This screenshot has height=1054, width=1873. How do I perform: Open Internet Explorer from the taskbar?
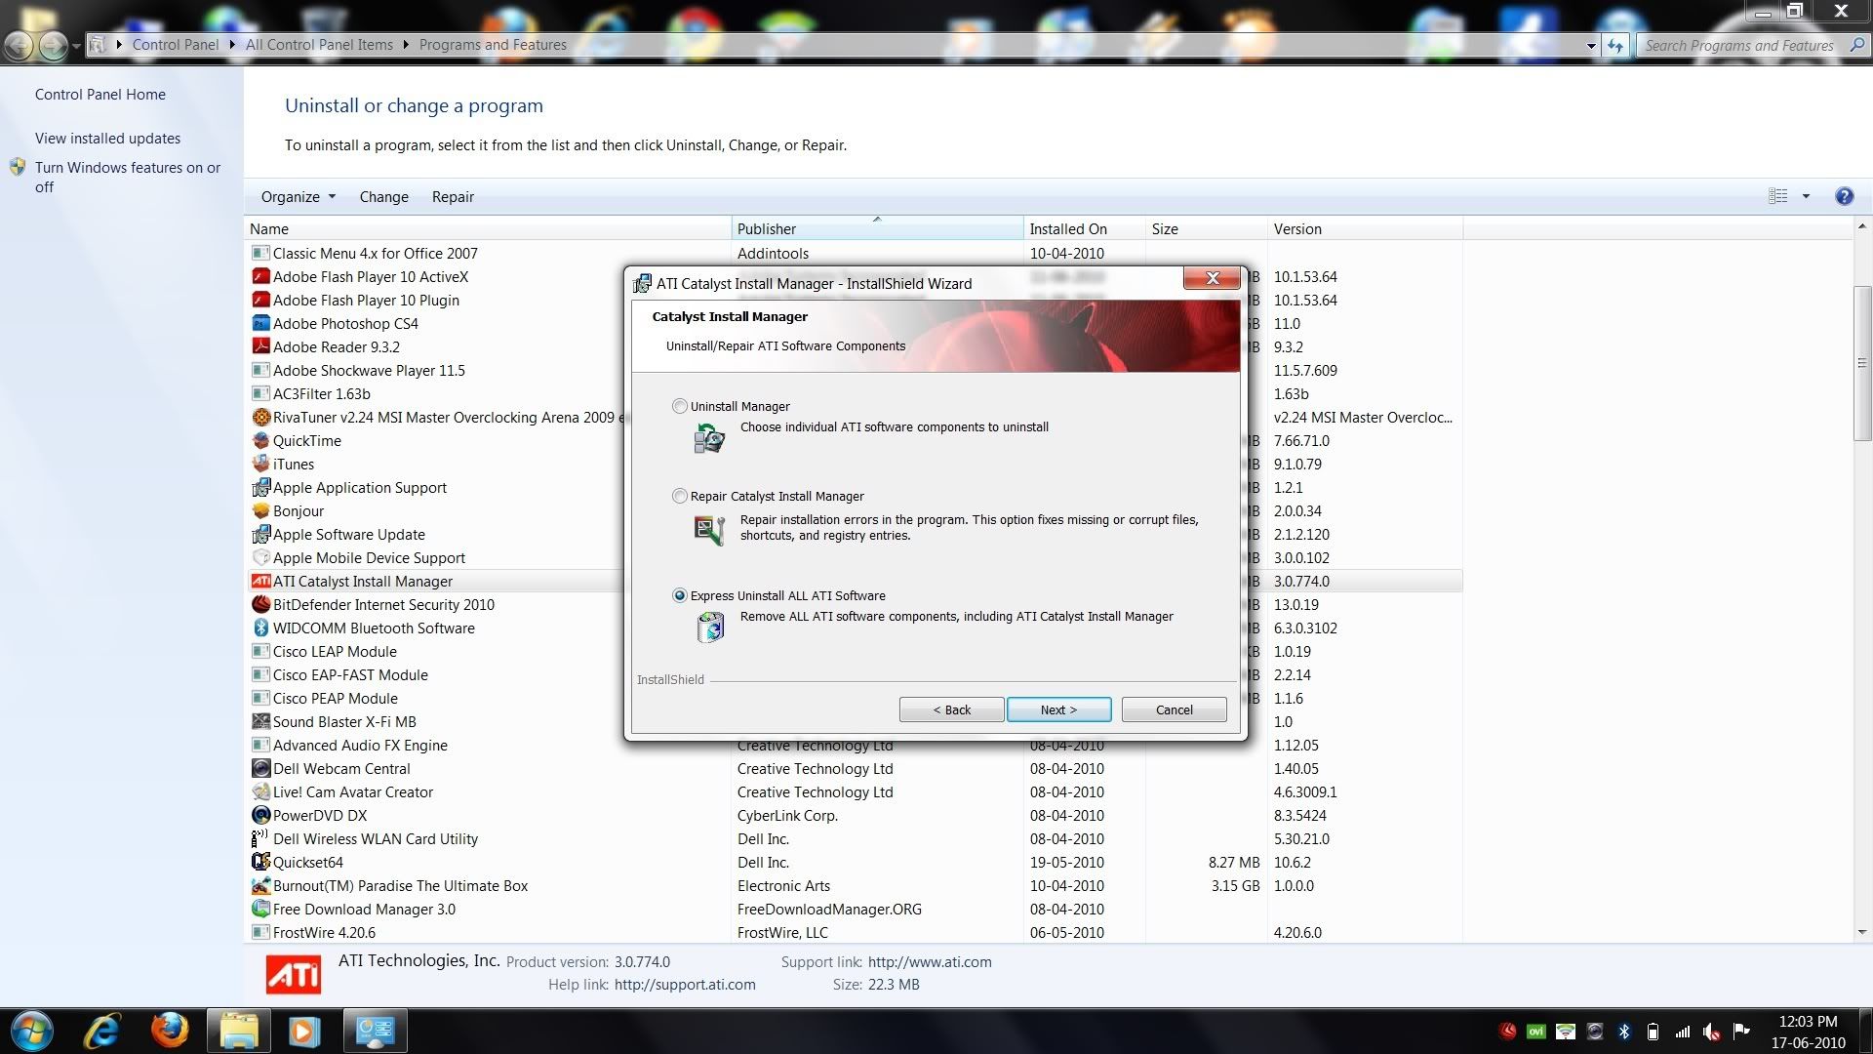point(101,1031)
